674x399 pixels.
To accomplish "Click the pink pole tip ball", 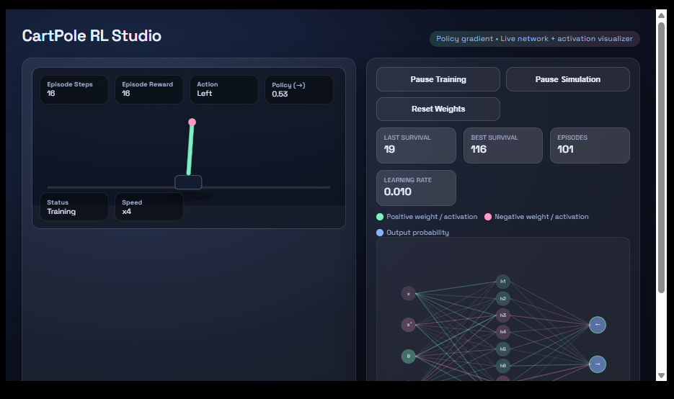I will 192,122.
